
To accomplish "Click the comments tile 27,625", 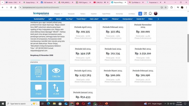I will coord(38,90).
